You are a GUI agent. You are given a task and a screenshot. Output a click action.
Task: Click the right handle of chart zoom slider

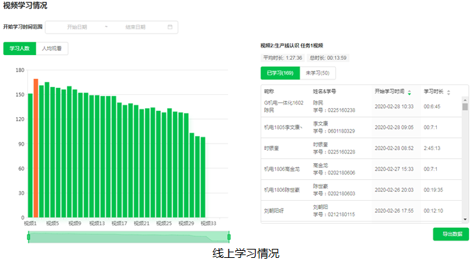tap(229, 237)
